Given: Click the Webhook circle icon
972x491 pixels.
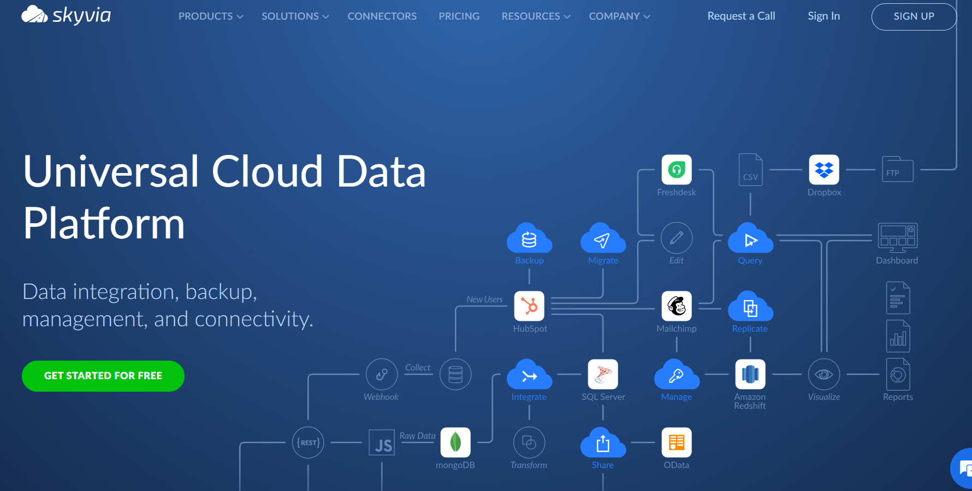Looking at the screenshot, I should [x=382, y=374].
